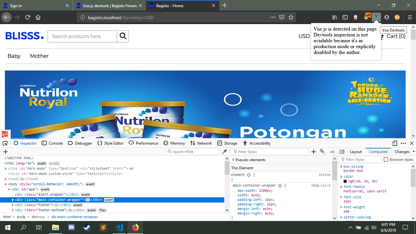
Task: Click the search magnifier button on Blisss store
Action: coord(123,36)
